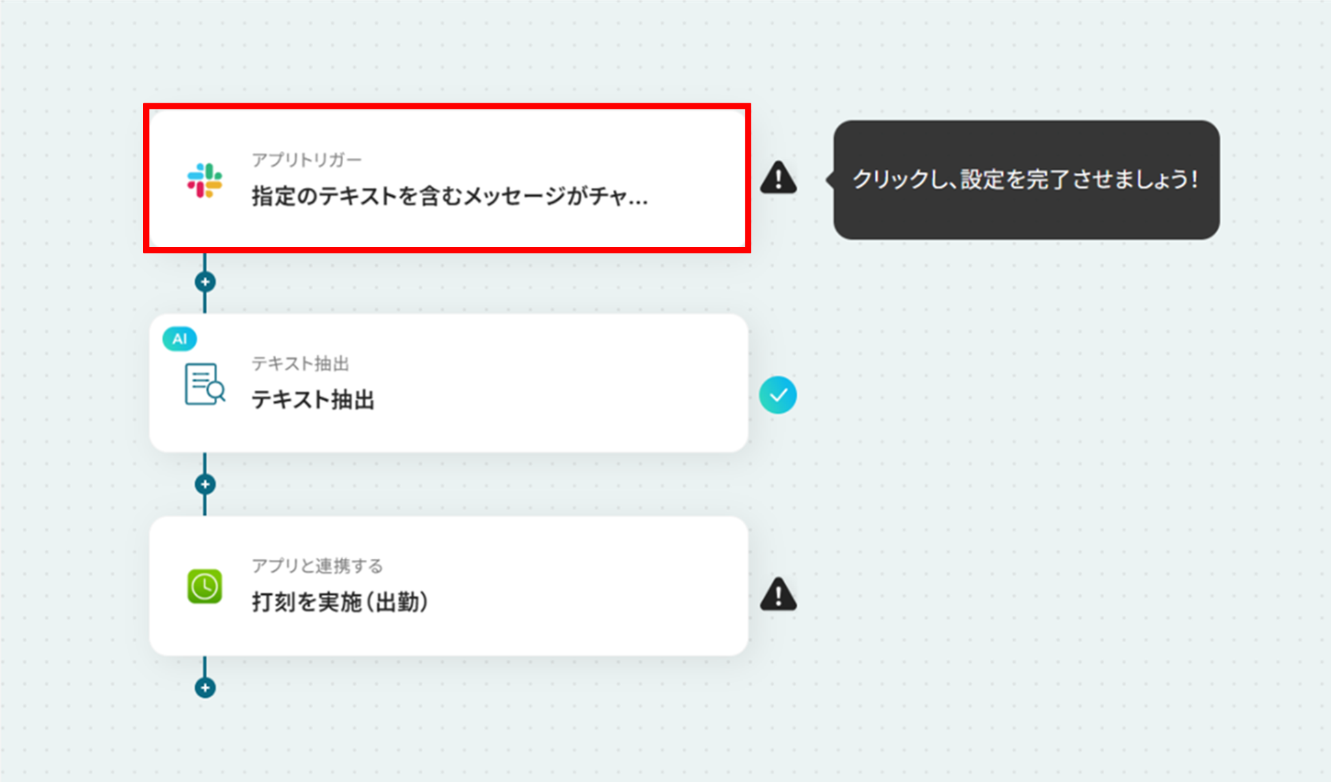Add a step below the Slack trigger
Viewport: 1331px width, 782px height.
pos(205,282)
